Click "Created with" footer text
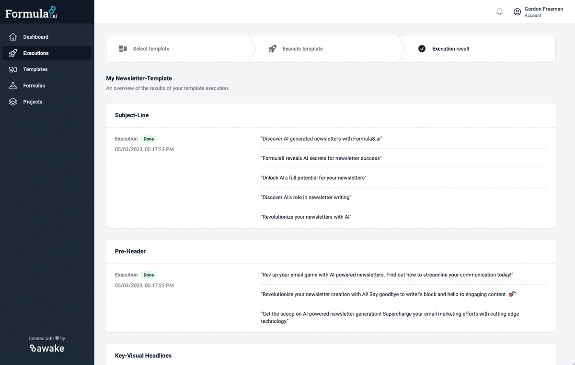575x365 pixels. 47,338
